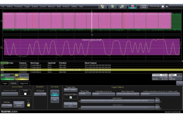183x118 pixels.
Task: Click the Block Type Field pattern box
Action: [x=128, y=94]
